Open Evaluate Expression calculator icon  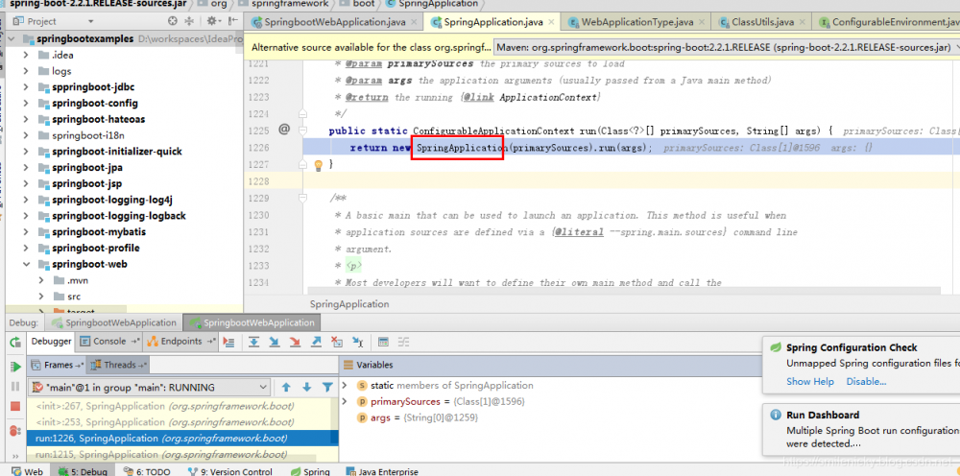point(383,342)
